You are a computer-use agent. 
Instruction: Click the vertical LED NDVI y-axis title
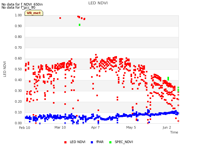click(5, 69)
